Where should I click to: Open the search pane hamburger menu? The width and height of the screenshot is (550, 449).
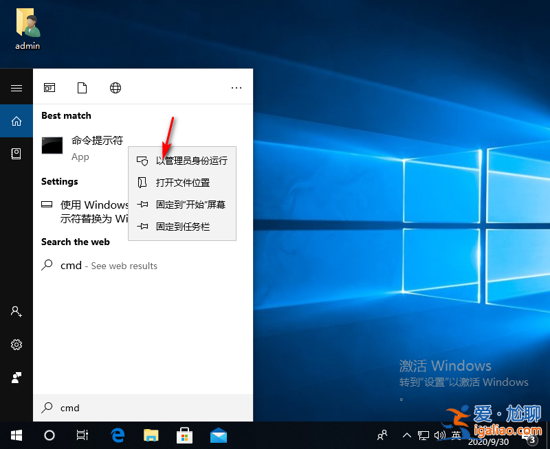[x=17, y=88]
